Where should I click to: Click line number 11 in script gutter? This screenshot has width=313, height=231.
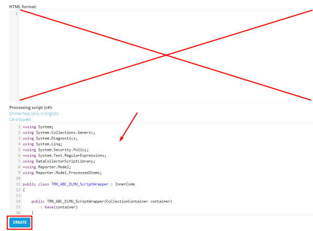point(17,185)
